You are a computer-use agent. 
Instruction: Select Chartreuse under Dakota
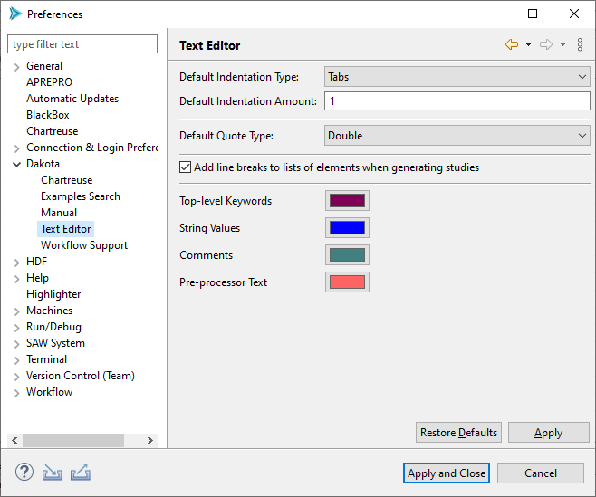[67, 180]
